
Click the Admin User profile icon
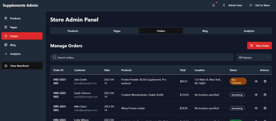[x=224, y=5]
